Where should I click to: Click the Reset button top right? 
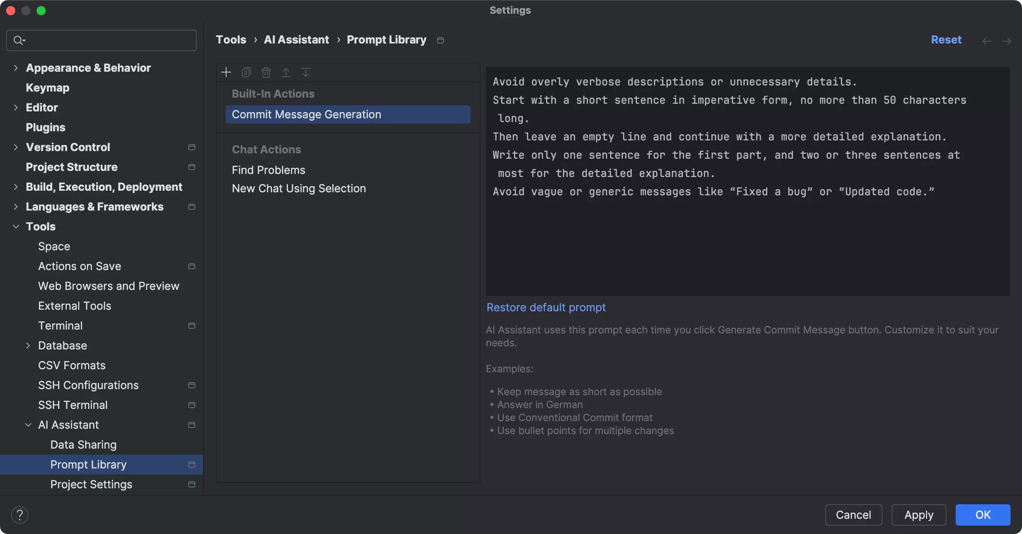point(946,39)
